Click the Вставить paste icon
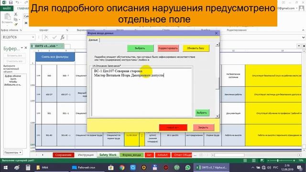 pos(8,17)
